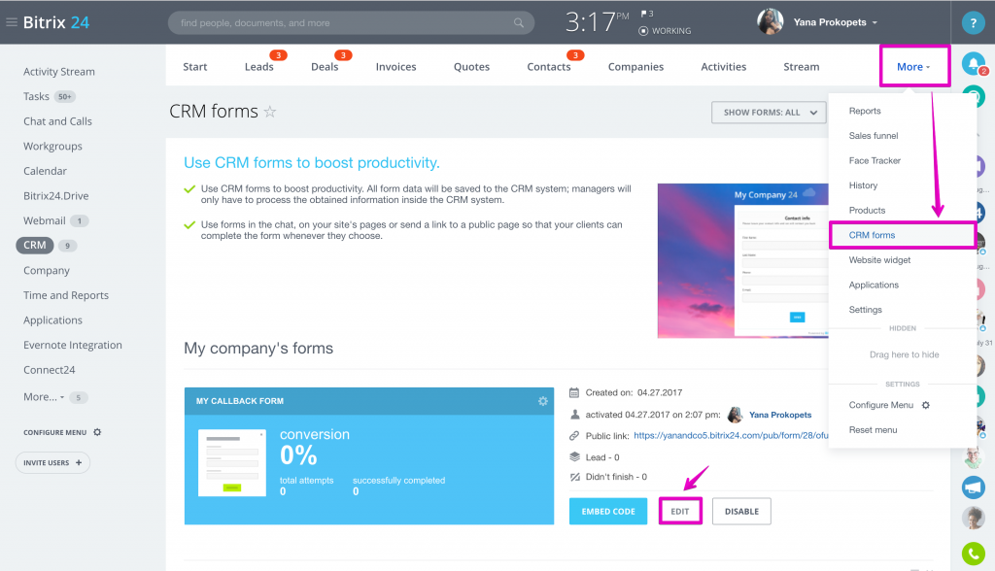
Task: Click the gear next to Configure Menu in dropdown
Action: click(926, 405)
